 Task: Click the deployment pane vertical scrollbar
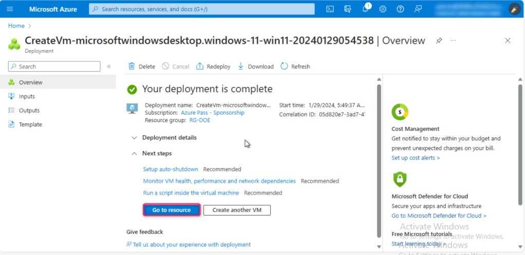(x=379, y=154)
